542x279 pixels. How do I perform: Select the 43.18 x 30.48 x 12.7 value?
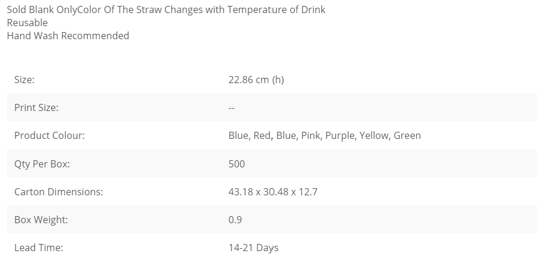tap(273, 192)
